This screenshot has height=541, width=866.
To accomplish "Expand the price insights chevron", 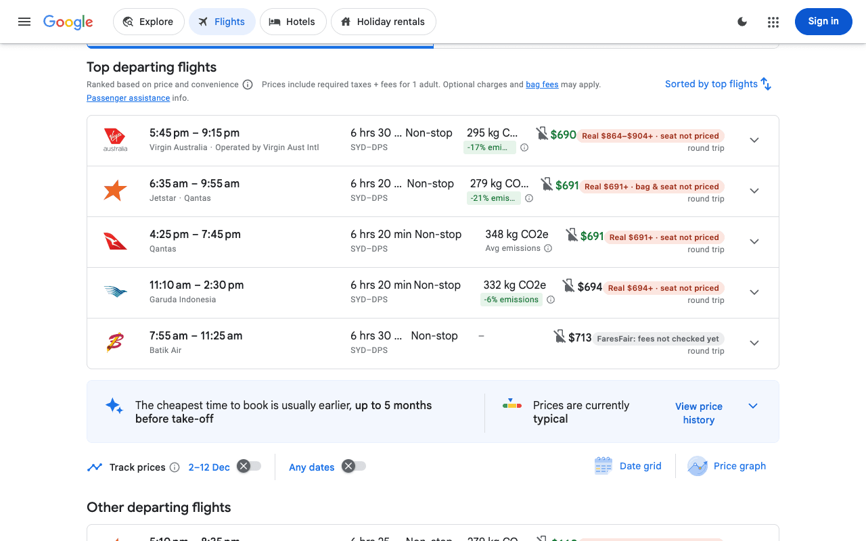I will (x=753, y=406).
